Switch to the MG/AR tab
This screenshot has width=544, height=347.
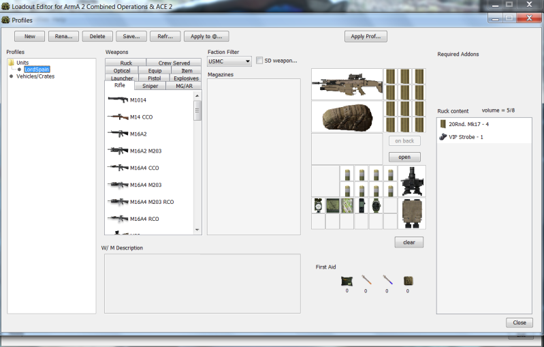pos(184,86)
